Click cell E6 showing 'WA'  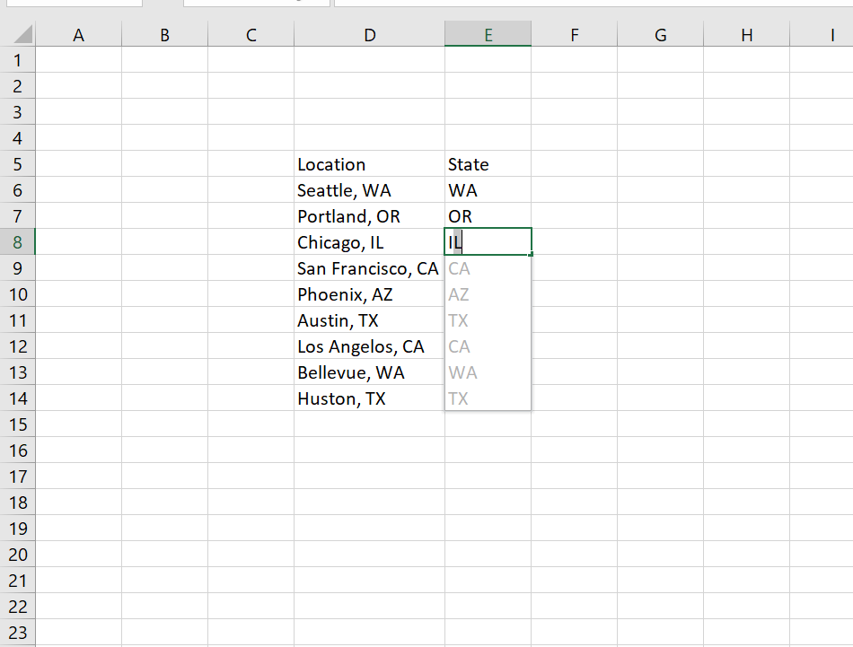pos(488,190)
